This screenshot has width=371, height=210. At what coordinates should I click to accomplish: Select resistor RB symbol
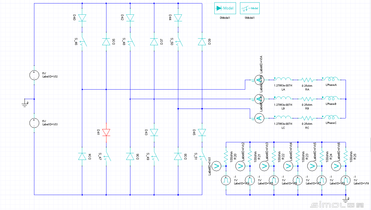pos(307,99)
